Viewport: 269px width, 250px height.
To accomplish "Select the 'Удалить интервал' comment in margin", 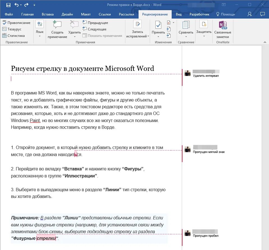I will [x=206, y=75].
